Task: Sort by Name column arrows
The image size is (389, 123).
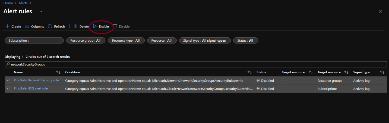Action: click(58, 72)
